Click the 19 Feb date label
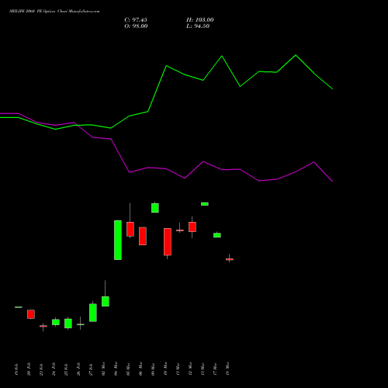This screenshot has width=388, height=388. click(16, 369)
